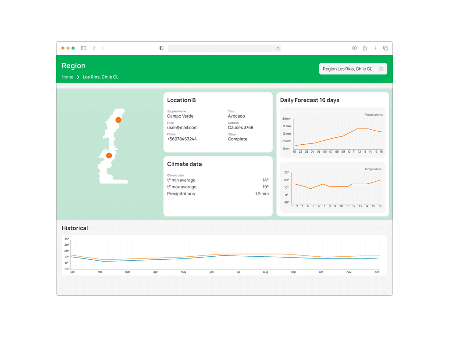Viewport: 449px width, 337px height.
Task: Go back with the left arrow
Action: [94, 48]
